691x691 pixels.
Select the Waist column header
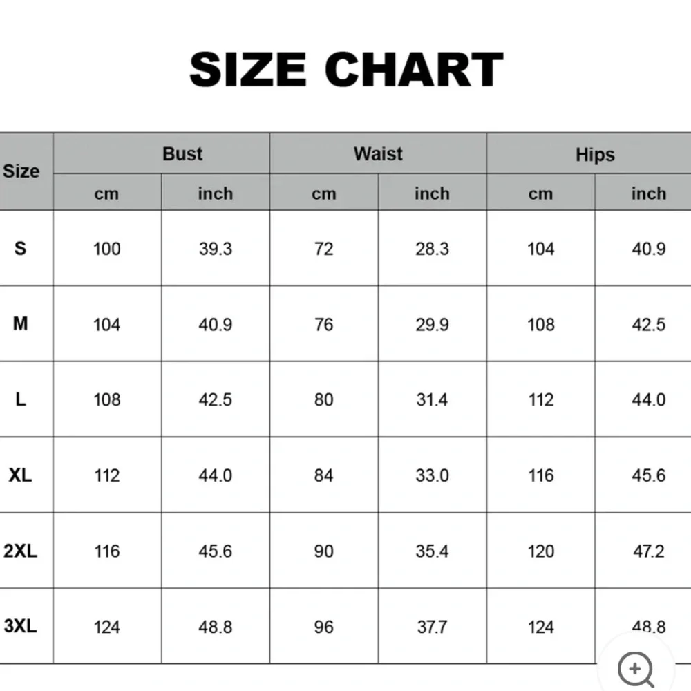pos(378,153)
